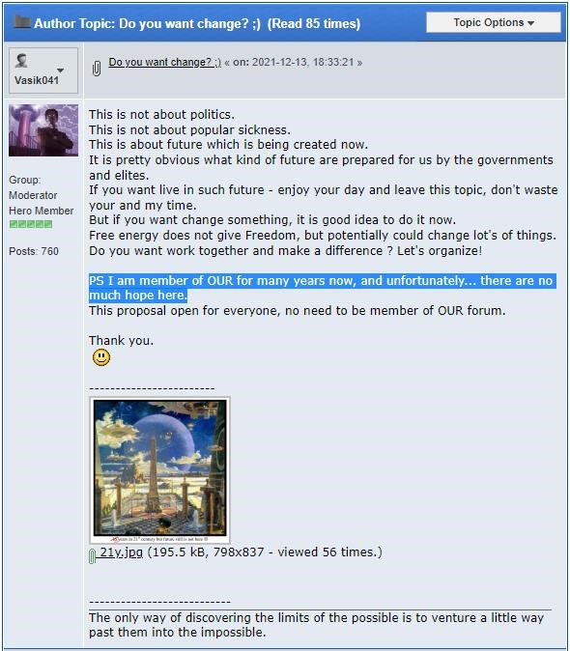The width and height of the screenshot is (570, 651).
Task: Click the 'Moderator' group label
Action: [x=33, y=195]
